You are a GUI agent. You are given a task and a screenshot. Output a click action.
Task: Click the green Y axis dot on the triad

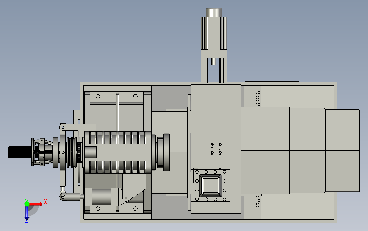click(27, 204)
